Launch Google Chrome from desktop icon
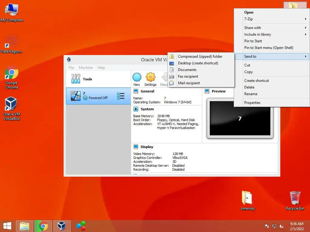The width and height of the screenshot is (310, 232). click(x=12, y=77)
